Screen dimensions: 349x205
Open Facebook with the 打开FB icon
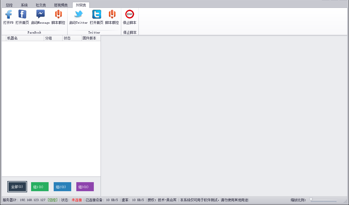(x=8, y=17)
